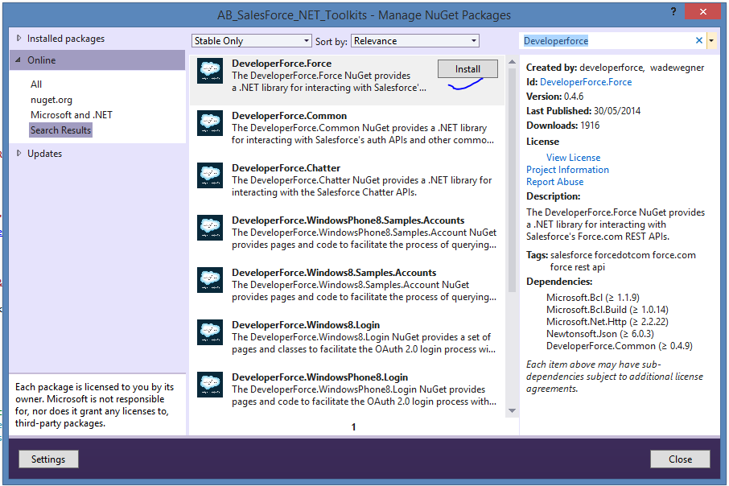Click the DeveloperForce.Force package icon
Image resolution: width=729 pixels, height=486 pixels.
coord(210,71)
